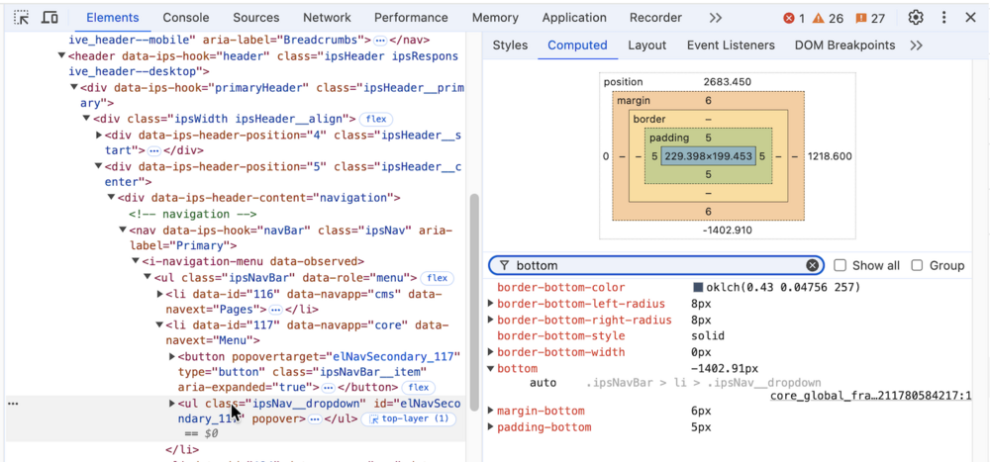Collapse the li data-id 117 node

tap(159, 325)
